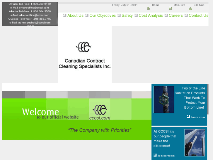
Task: Email admin.quebec@cccsi.com
Action: (x=34, y=23)
